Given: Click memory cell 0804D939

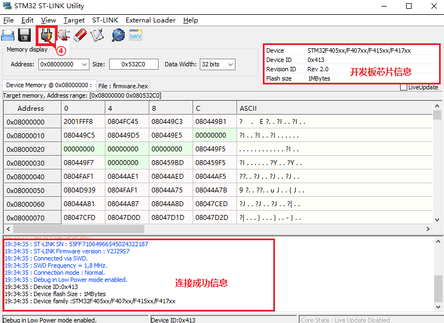Looking at the screenshot, I should click(83, 190).
